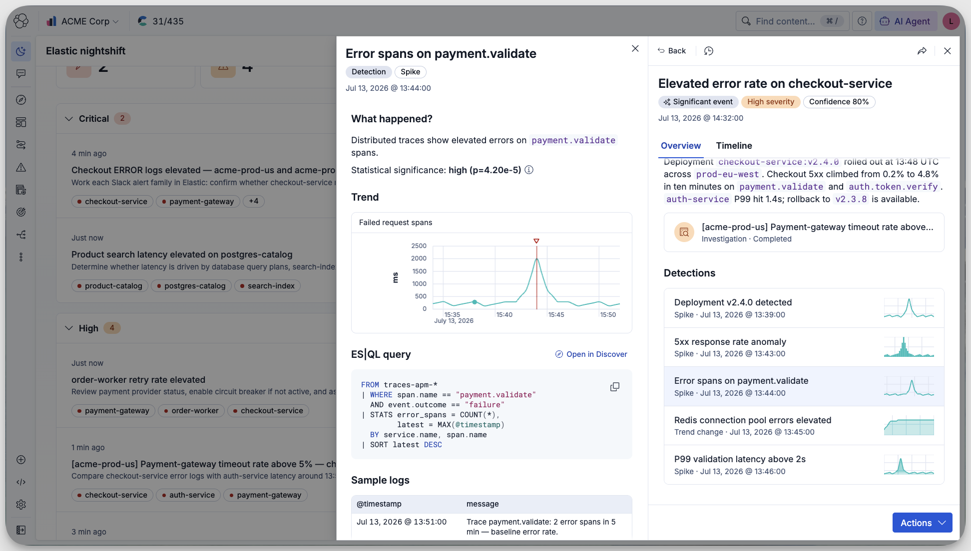Select Deployment v2.4.0 detected detection
971x551 pixels.
tap(804, 308)
